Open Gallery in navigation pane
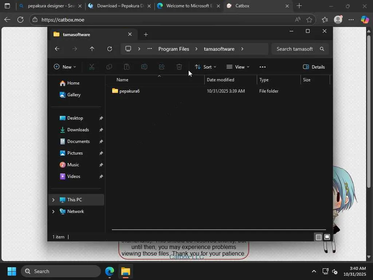373x280 pixels. (74, 95)
